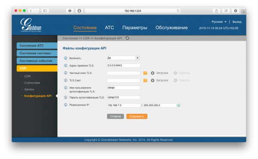Click upload arrow icon in Частный ключ row

tap(153, 73)
